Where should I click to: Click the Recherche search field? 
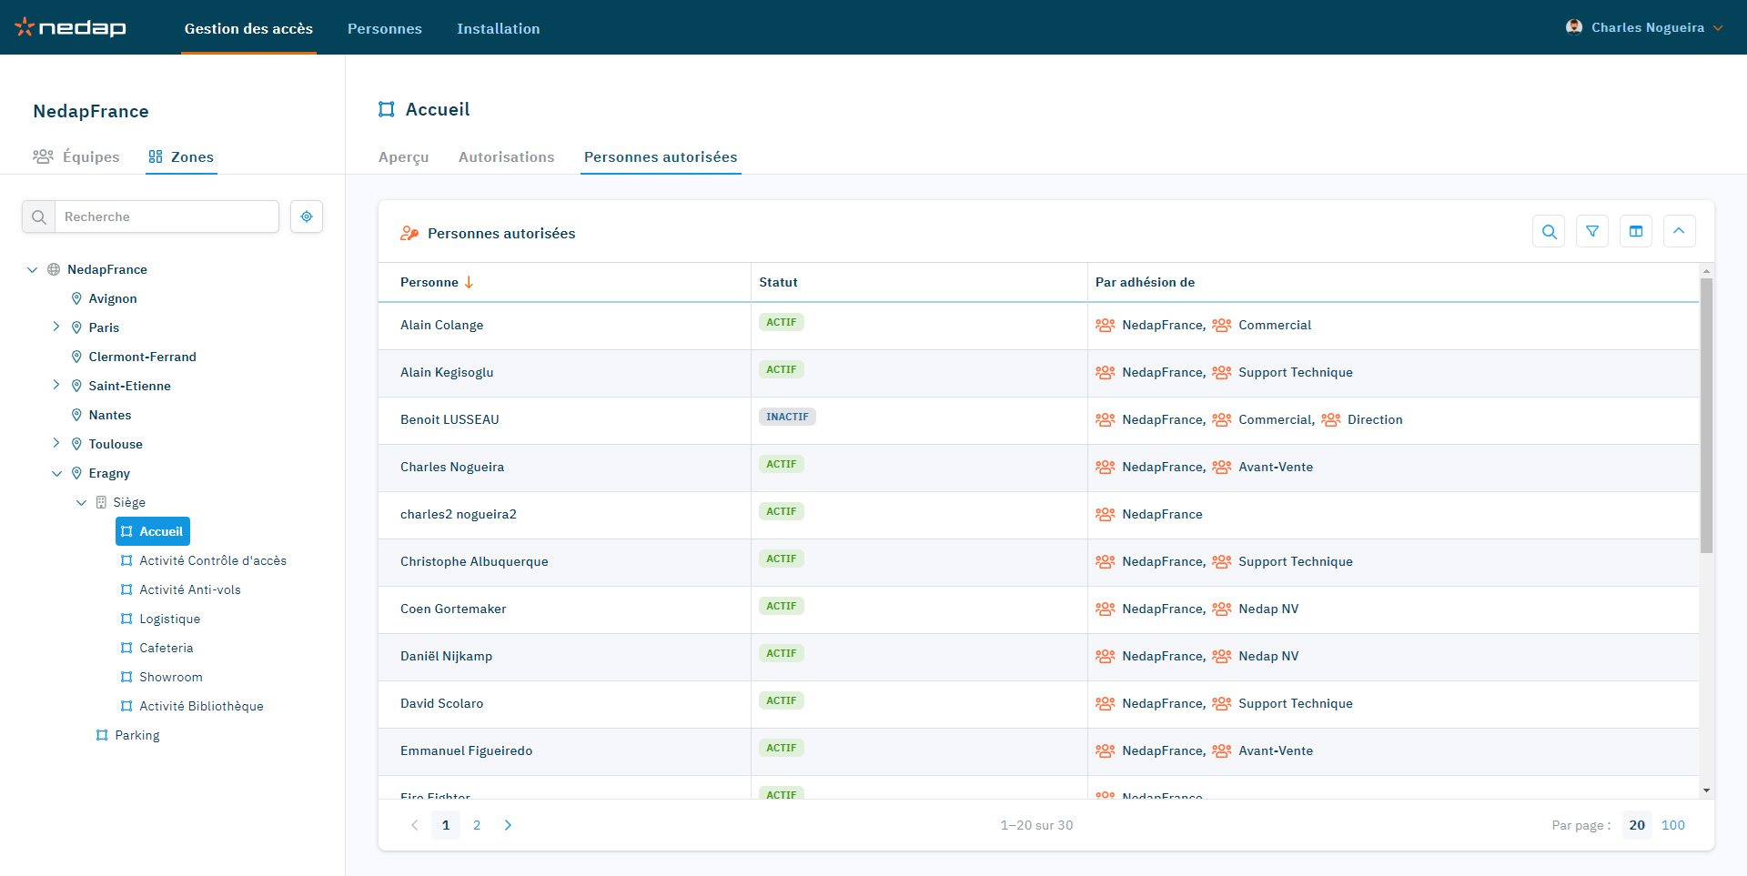[167, 216]
